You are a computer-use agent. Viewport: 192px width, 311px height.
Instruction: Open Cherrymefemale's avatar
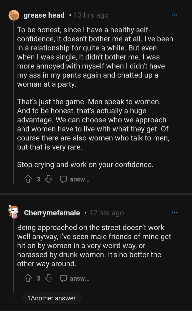point(14,212)
